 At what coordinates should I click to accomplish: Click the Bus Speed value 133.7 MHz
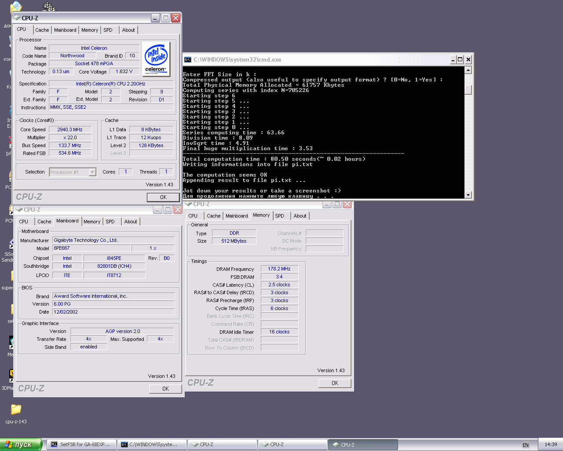(x=70, y=145)
